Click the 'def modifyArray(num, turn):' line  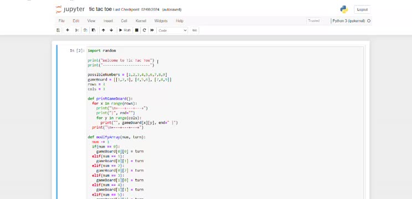pyautogui.click(x=117, y=137)
